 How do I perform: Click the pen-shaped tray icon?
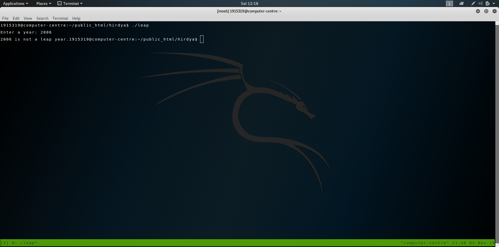coord(473,3)
